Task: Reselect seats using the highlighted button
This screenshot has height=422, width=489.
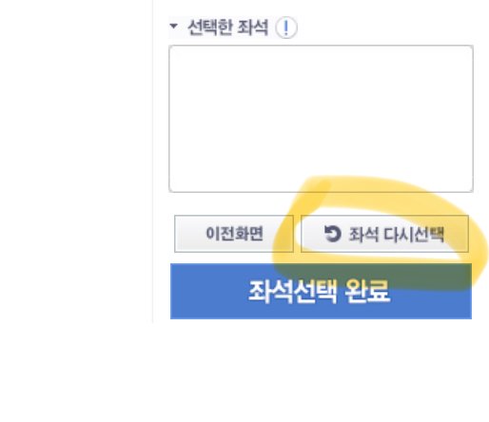Action: [384, 234]
